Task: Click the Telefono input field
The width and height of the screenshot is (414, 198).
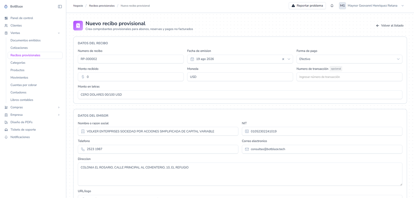Action: (x=158, y=149)
